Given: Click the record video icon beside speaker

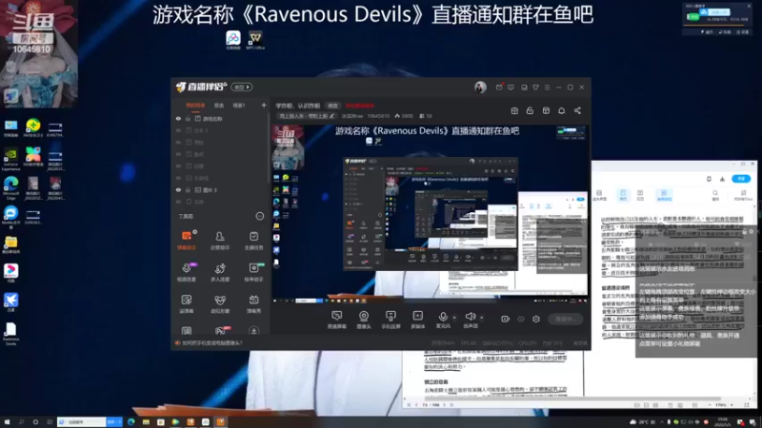Looking at the screenshot, I should (506, 319).
